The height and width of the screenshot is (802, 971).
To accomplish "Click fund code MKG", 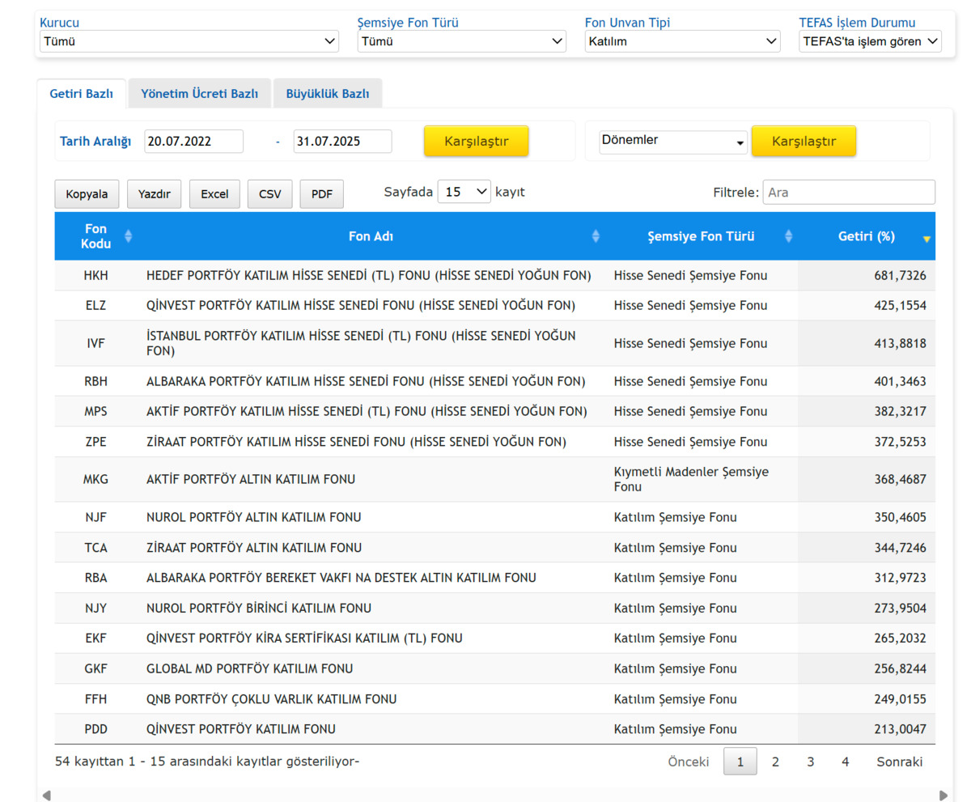I will 95,480.
